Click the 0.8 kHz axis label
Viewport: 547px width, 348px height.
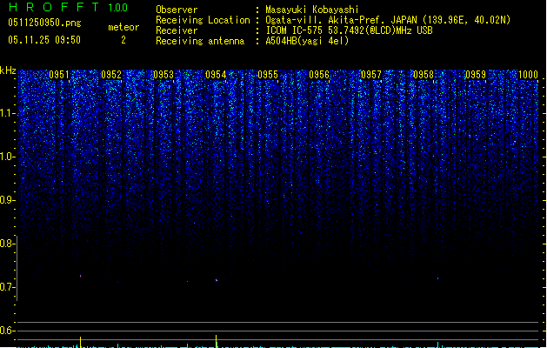[x=8, y=244]
